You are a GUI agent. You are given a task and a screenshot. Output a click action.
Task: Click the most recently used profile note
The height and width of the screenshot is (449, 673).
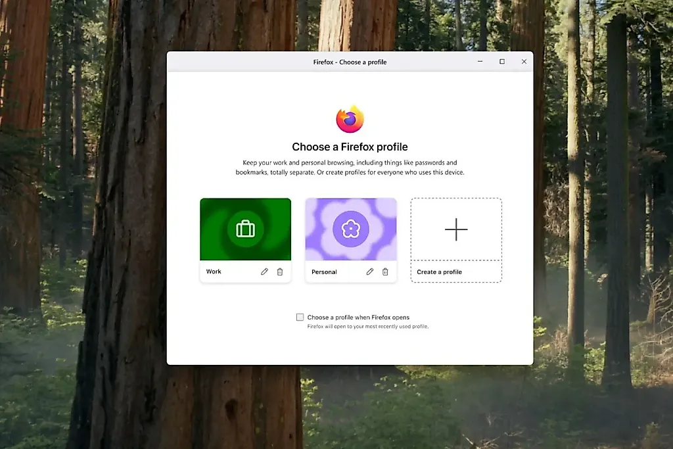pyautogui.click(x=368, y=326)
